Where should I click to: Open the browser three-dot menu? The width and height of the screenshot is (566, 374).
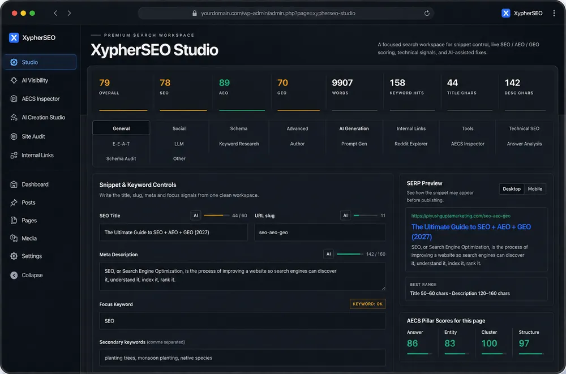(554, 13)
